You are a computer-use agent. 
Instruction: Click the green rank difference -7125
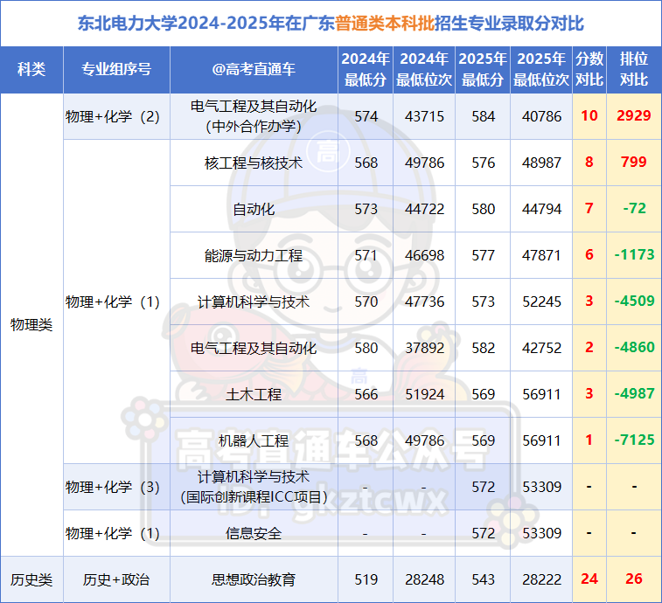coord(635,440)
